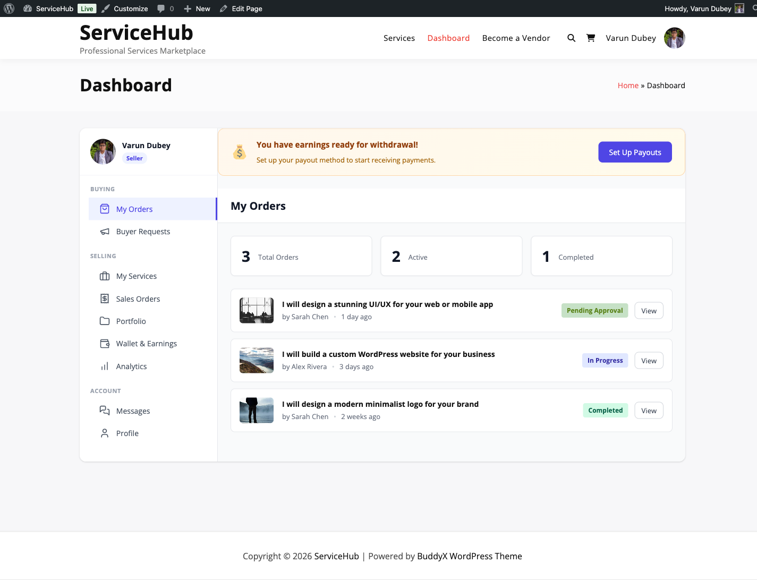Click the Sales Orders receipt icon
The height and width of the screenshot is (580, 757).
pyautogui.click(x=105, y=298)
